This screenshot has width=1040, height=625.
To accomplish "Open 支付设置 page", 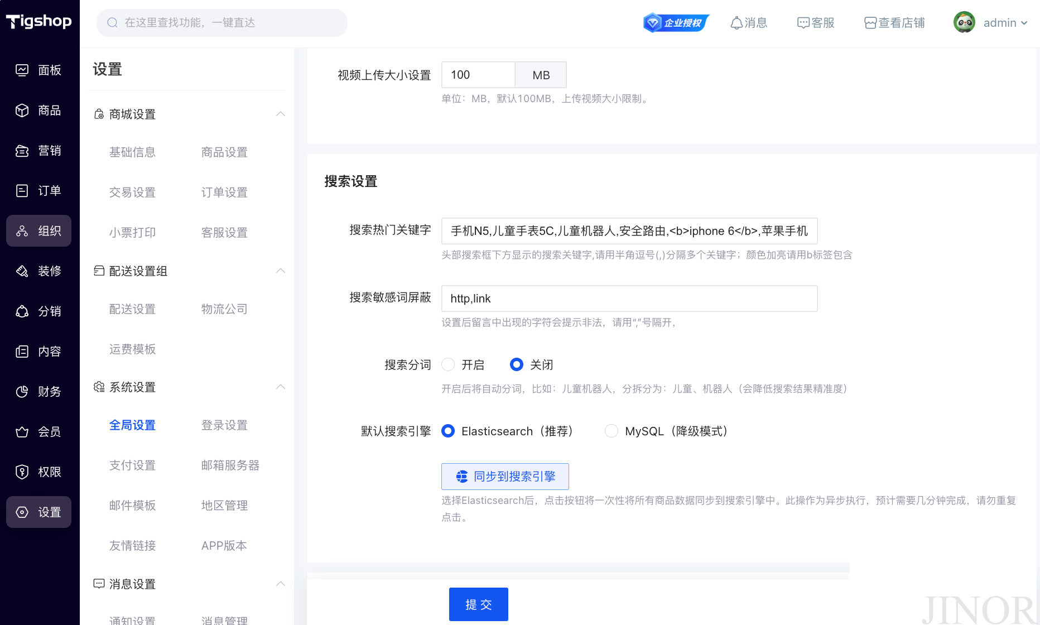I will (x=132, y=465).
